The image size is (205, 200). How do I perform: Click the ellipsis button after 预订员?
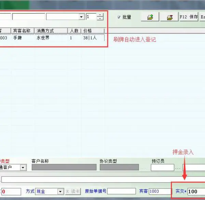(178, 168)
